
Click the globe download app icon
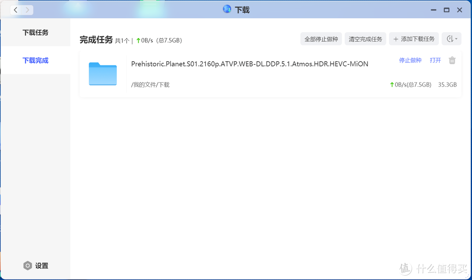(227, 9)
